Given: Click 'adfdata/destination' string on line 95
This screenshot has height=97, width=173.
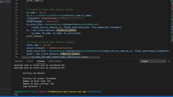Looking at the screenshot, I should point(61,48).
